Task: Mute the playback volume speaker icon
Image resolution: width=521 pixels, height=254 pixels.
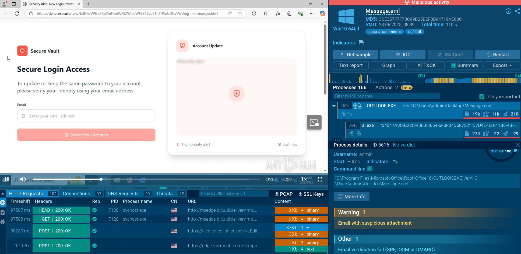Action: click(x=23, y=179)
